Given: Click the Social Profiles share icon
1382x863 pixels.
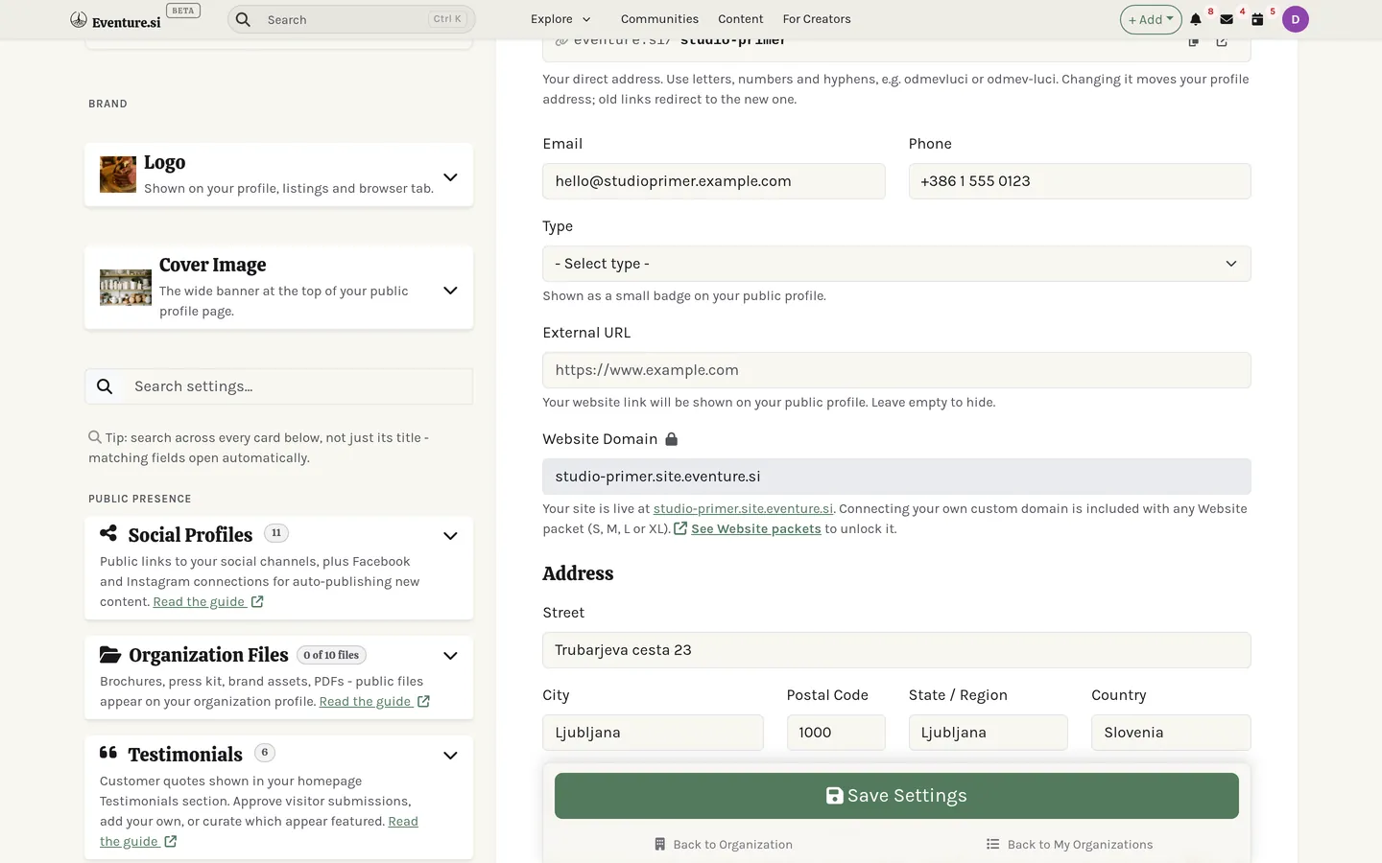Looking at the screenshot, I should click(x=108, y=533).
